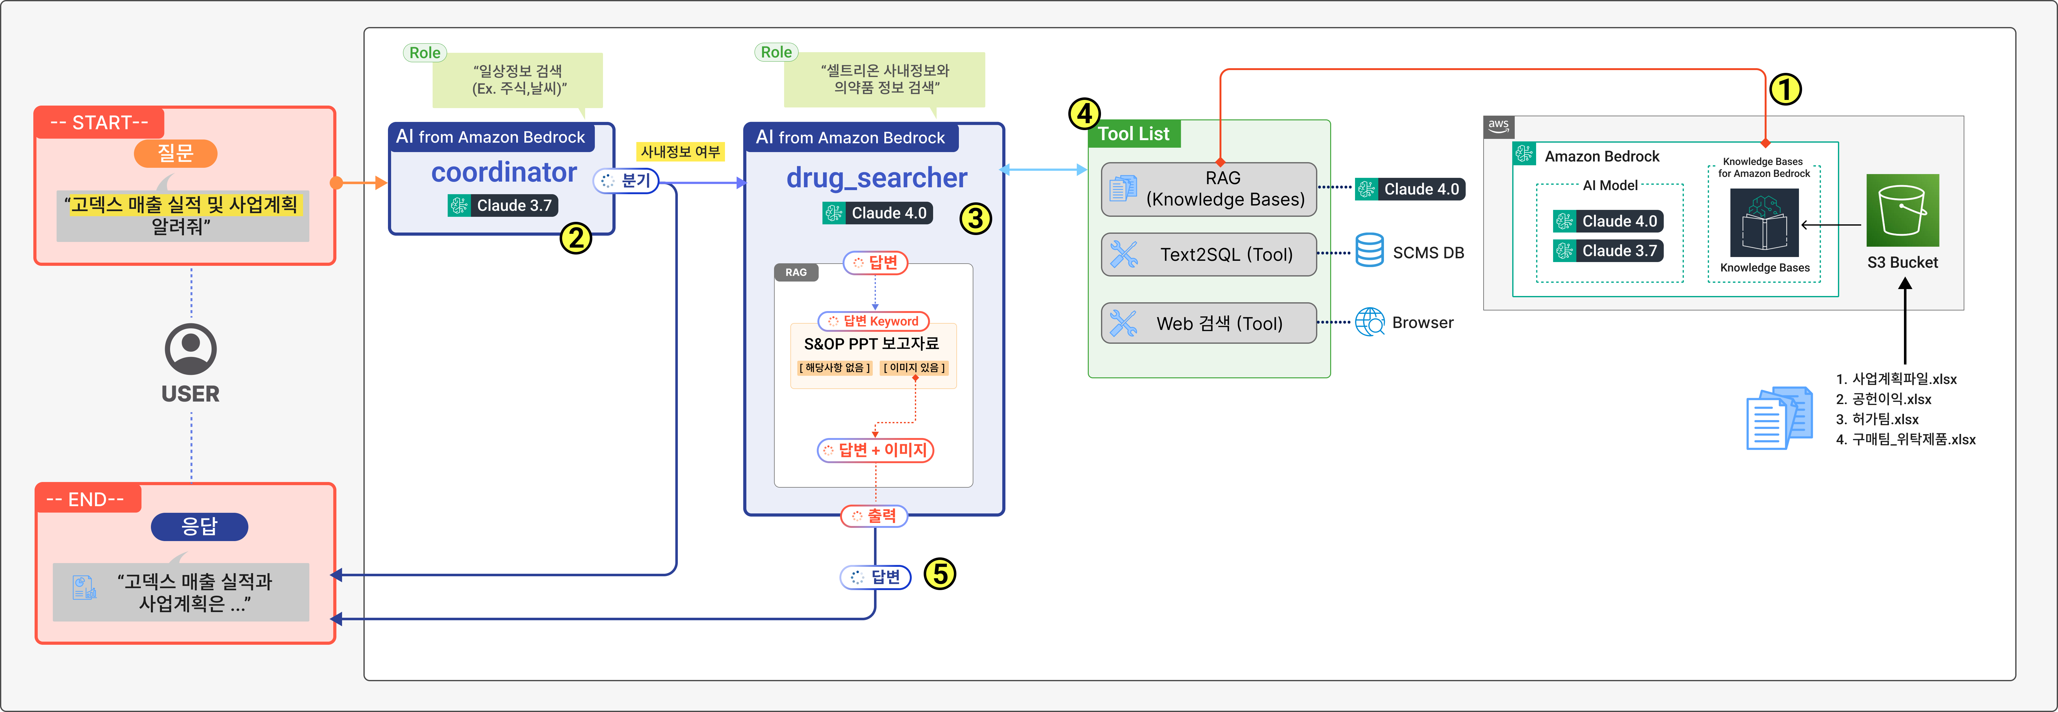The height and width of the screenshot is (712, 2058).
Task: Click the yellow circled number 1 marker
Action: (x=1785, y=90)
